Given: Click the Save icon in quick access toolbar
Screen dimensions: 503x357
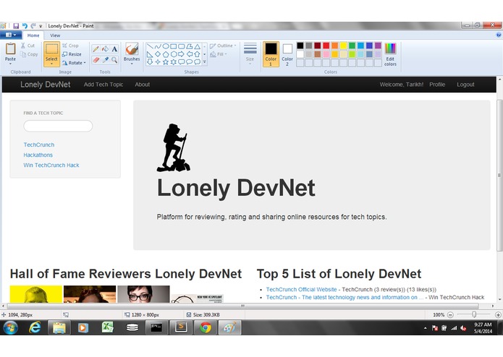Looking at the screenshot, I should coord(16,25).
